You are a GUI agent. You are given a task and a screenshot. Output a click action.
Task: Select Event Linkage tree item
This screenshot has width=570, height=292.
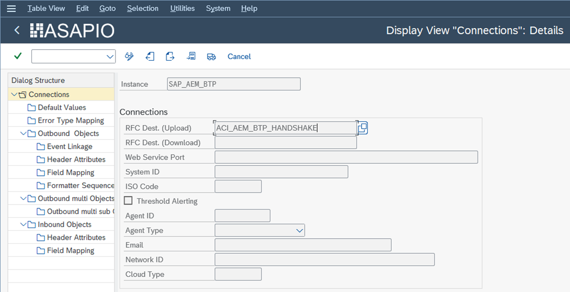70,147
